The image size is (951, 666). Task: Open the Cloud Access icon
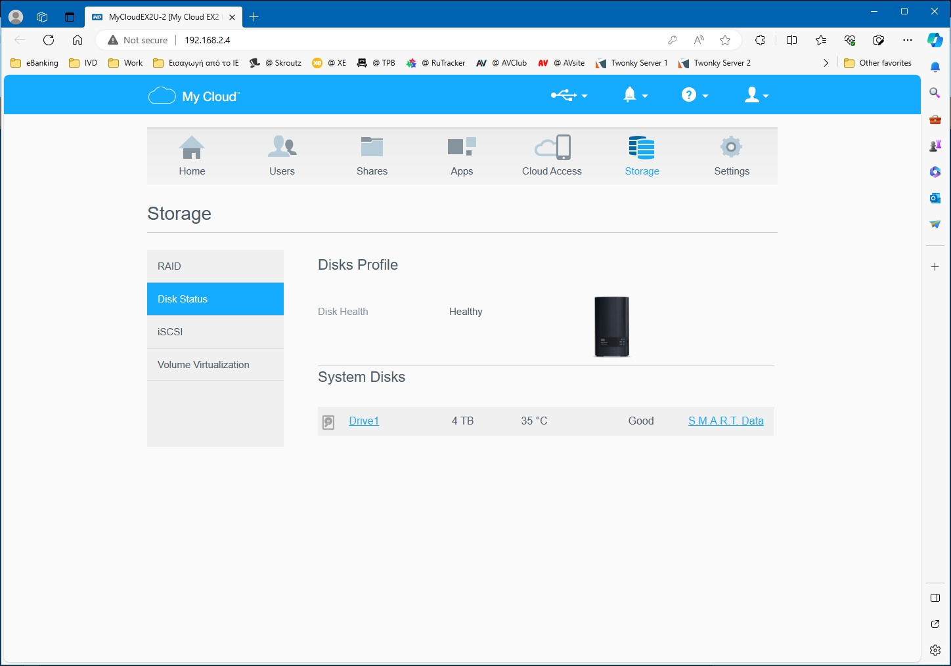[x=552, y=148]
